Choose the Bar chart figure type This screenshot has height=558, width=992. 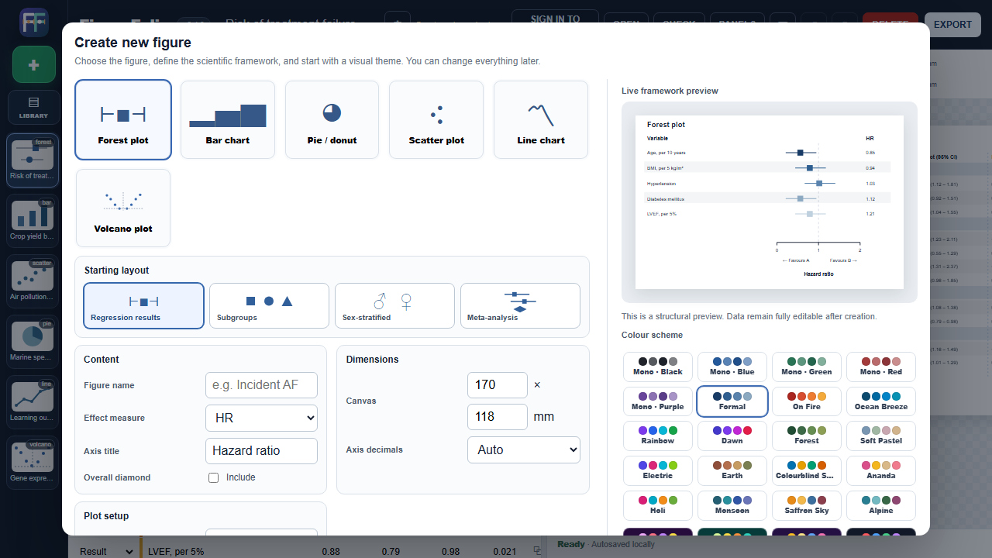pos(228,119)
